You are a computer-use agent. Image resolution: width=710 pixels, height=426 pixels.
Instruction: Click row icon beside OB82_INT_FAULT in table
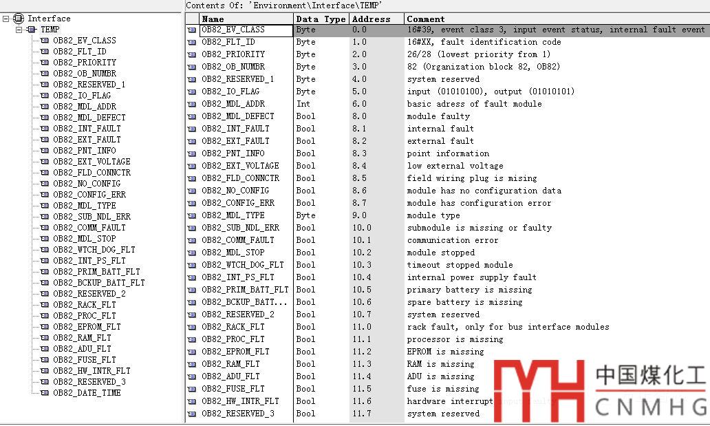(192, 129)
